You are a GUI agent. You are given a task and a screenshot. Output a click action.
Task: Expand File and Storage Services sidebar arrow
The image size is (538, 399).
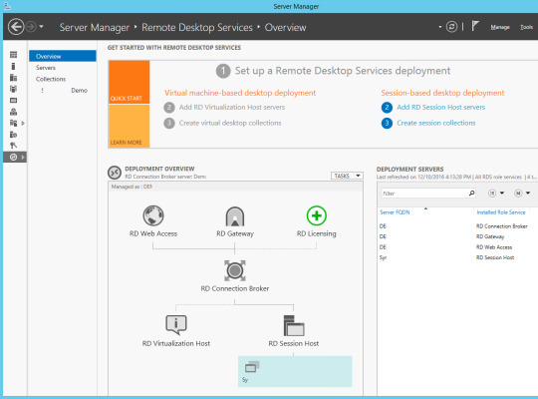(23, 123)
